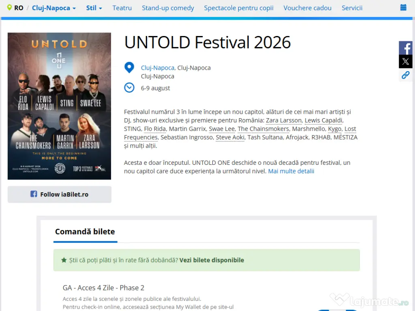The height and width of the screenshot is (311, 415).
Task: Share the event on Facebook via sidebar icon
Action: (406, 47)
